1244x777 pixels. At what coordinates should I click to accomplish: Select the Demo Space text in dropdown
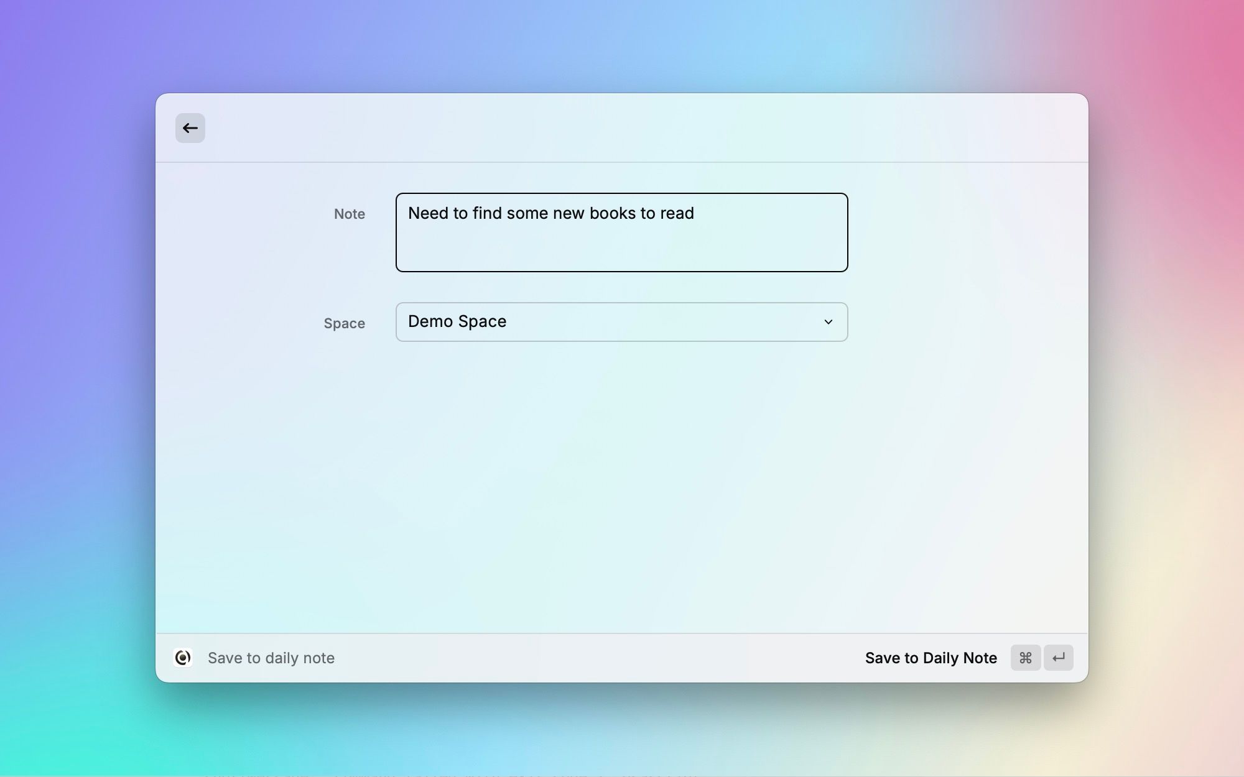pos(457,321)
